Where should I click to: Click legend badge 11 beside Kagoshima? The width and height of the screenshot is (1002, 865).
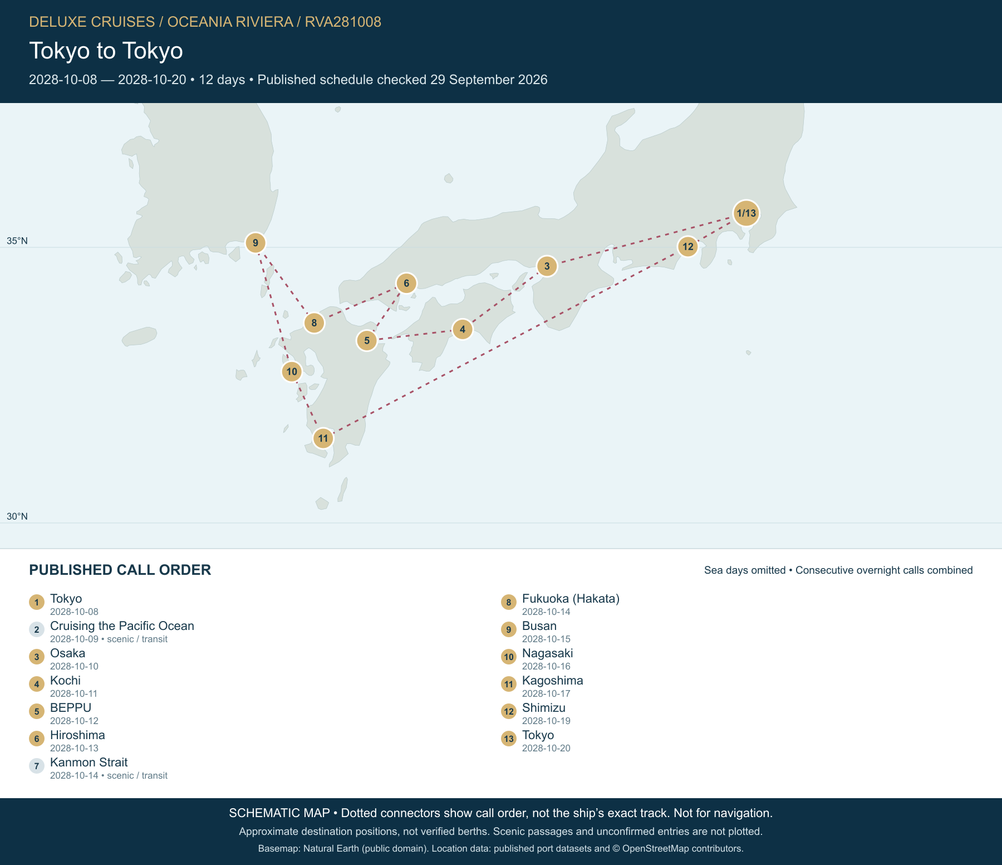pyautogui.click(x=509, y=684)
